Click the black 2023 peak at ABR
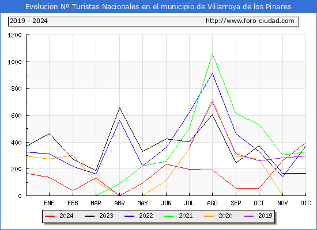 tap(119, 108)
